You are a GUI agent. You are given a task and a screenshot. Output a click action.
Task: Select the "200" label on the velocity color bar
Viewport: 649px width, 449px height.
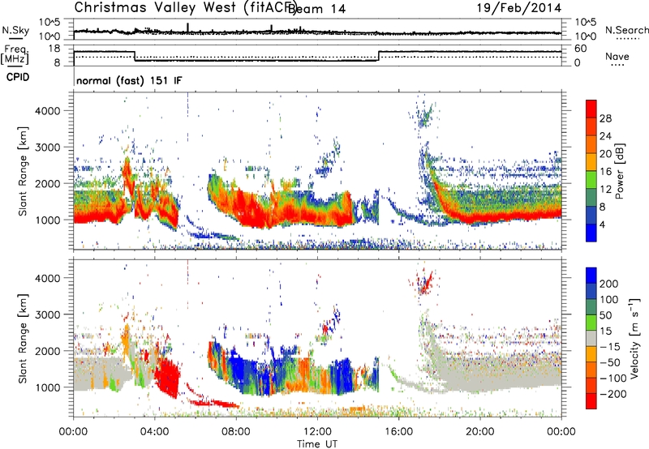coord(608,284)
